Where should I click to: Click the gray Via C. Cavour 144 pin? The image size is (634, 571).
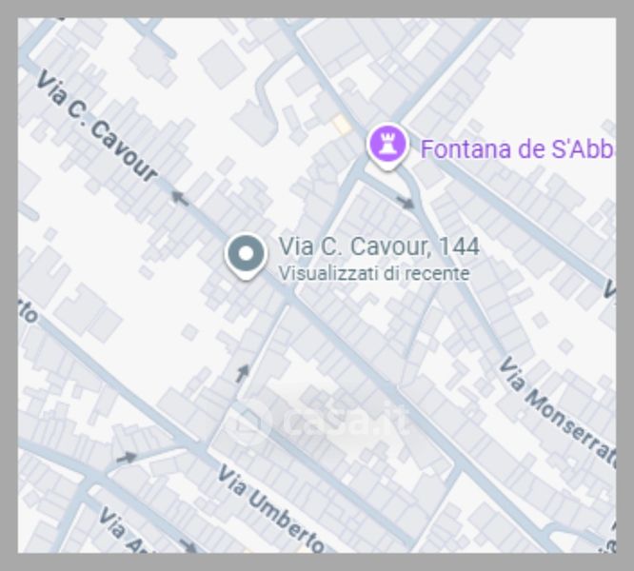[246, 256]
